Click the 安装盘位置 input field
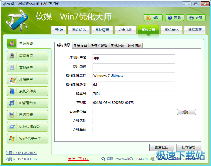This screenshot has height=166, width=211. tap(134, 112)
